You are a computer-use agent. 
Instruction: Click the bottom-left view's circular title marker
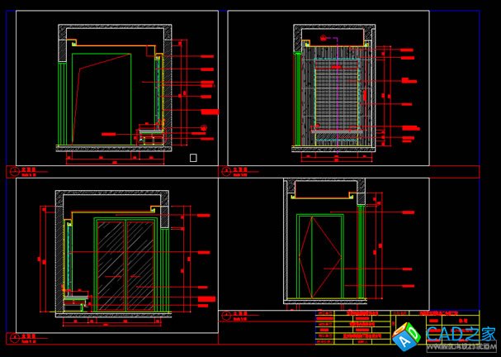click(13, 338)
